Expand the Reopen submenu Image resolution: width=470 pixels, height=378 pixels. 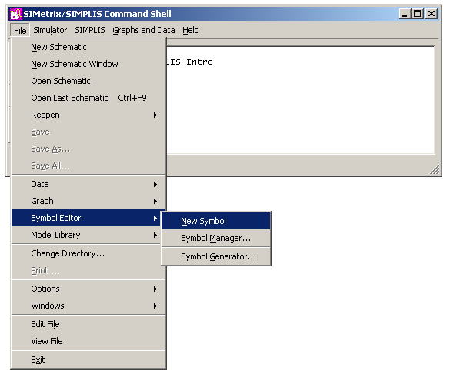tap(88, 115)
